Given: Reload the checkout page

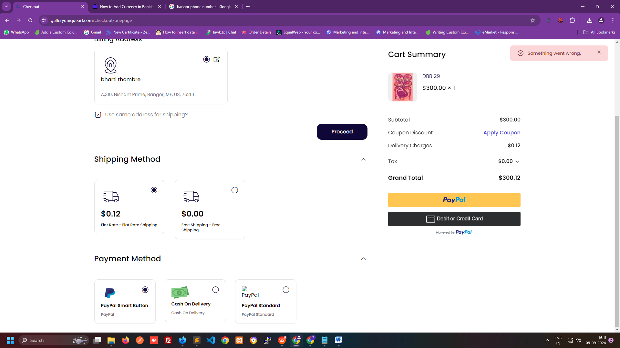Looking at the screenshot, I should click(x=30, y=20).
